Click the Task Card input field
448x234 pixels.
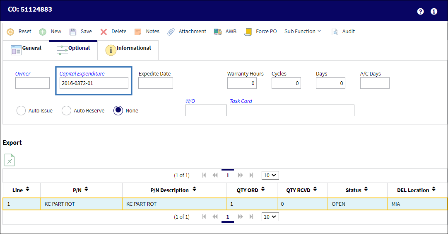[292, 110]
